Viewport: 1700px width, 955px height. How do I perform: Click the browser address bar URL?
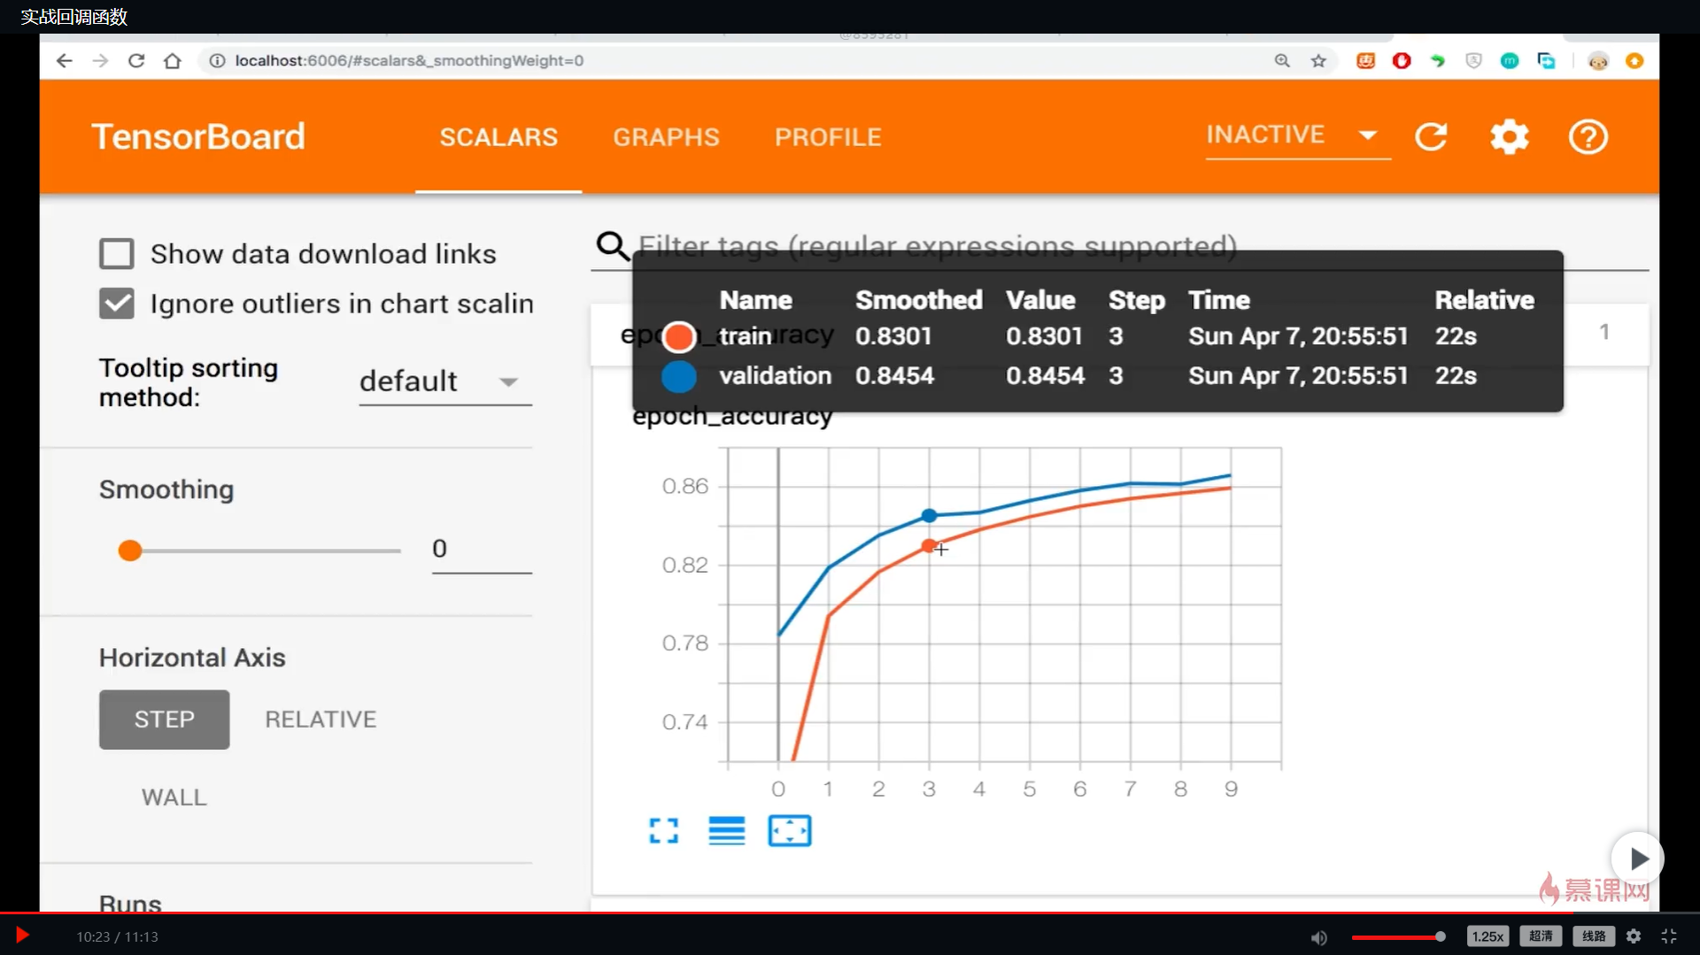click(x=409, y=60)
